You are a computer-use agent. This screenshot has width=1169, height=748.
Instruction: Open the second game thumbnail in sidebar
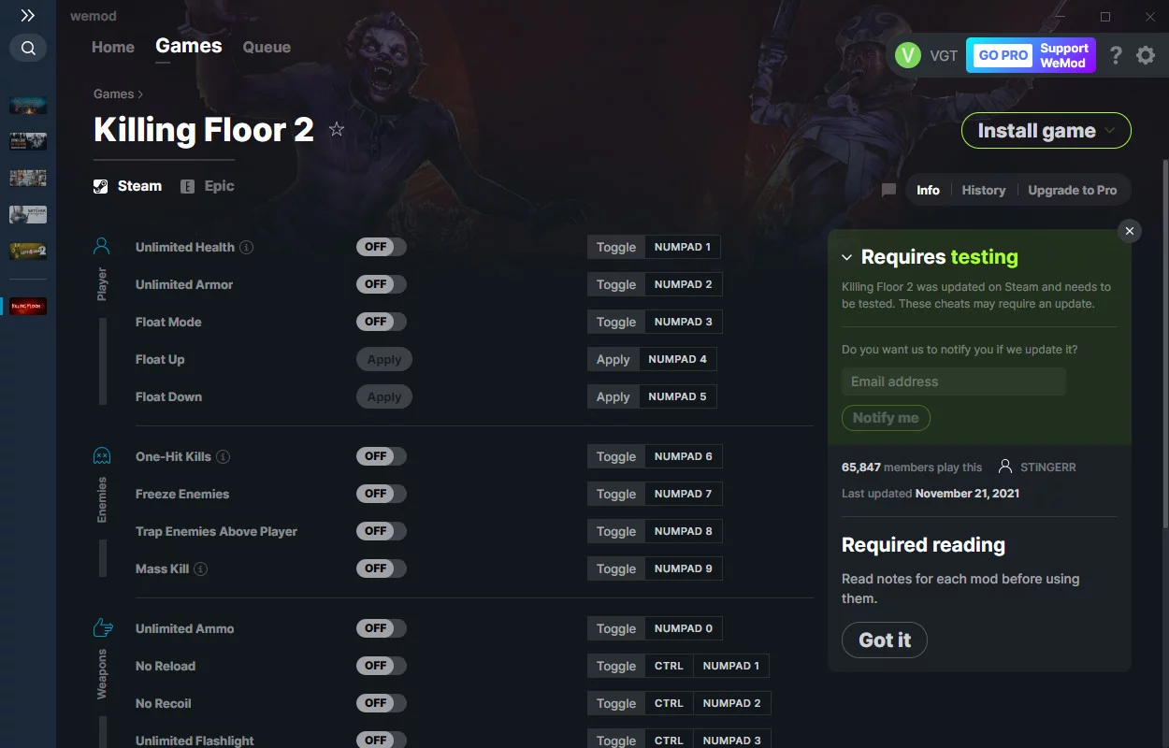point(28,141)
